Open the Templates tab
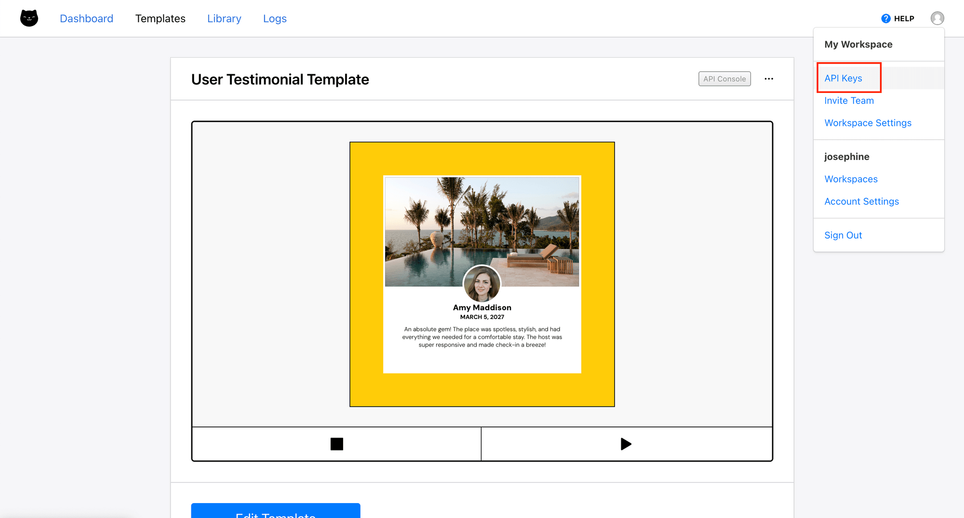 (161, 18)
